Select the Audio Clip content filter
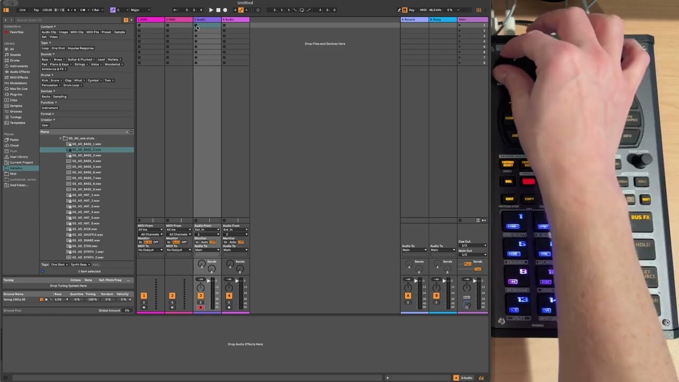This screenshot has width=679, height=382. click(x=49, y=32)
